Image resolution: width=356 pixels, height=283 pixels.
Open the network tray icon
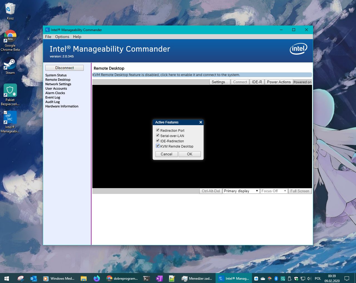pyautogui.click(x=303, y=278)
